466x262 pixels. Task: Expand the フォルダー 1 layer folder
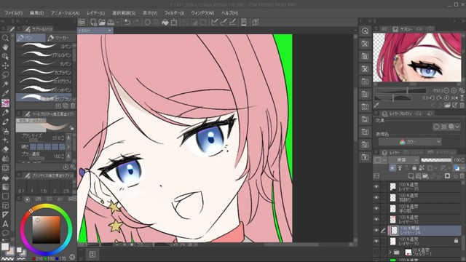(x=390, y=253)
